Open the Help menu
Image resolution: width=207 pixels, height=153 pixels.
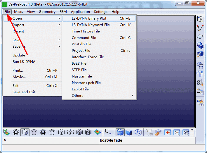pyautogui.click(x=115, y=12)
